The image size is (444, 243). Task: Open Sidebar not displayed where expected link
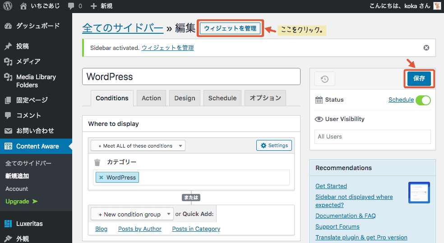pos(354,201)
